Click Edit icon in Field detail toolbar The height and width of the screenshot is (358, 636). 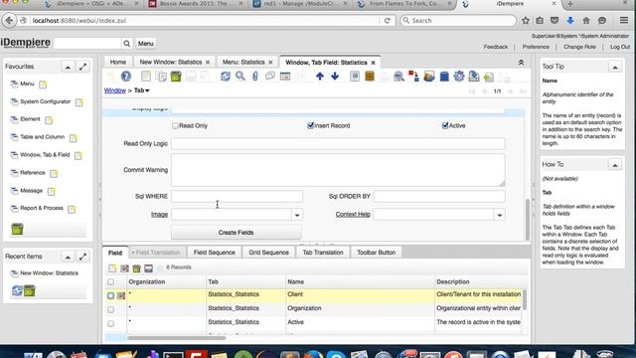click(124, 268)
